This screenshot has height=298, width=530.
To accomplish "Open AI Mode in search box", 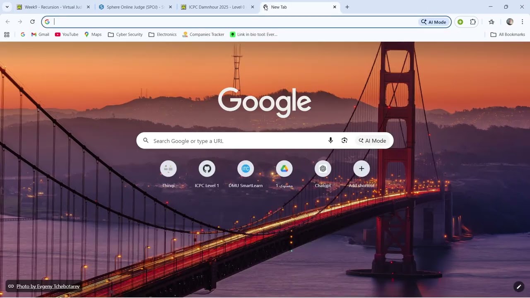I will (x=372, y=141).
